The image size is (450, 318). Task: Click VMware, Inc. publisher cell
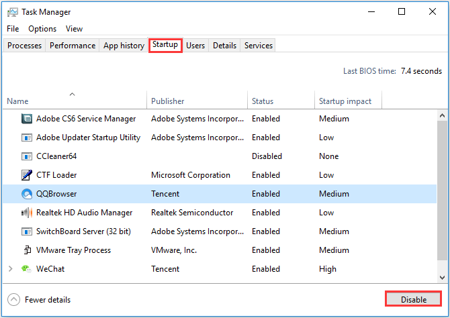point(174,250)
